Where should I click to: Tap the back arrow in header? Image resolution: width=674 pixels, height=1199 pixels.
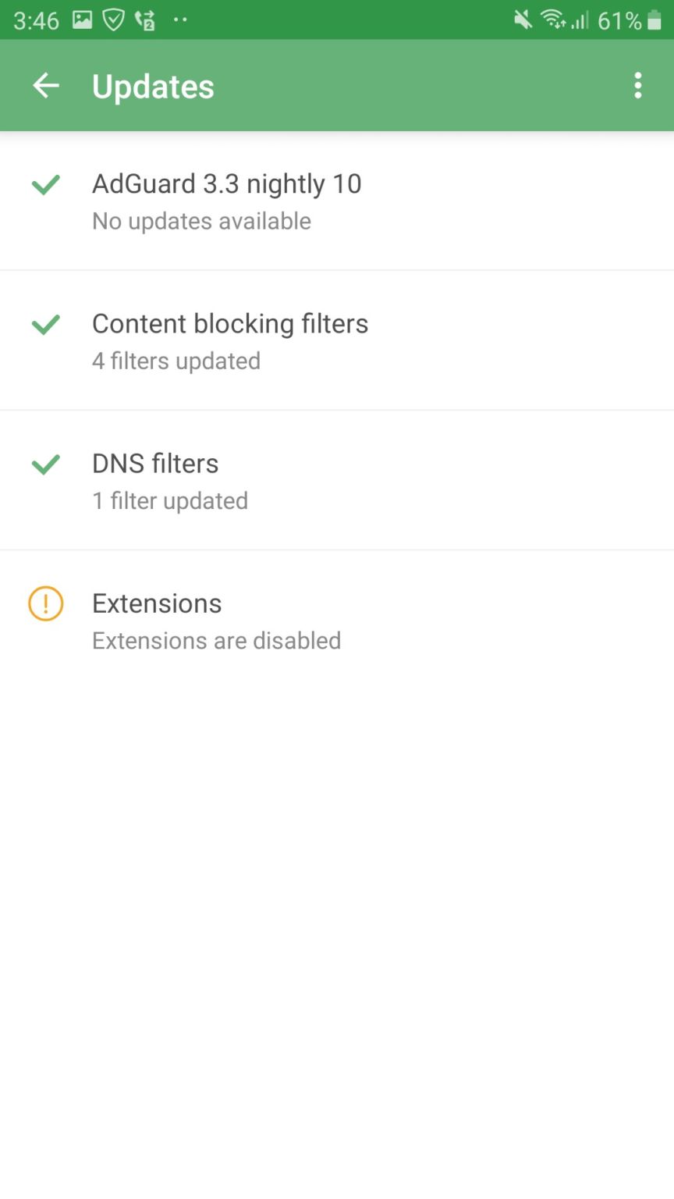(x=46, y=85)
